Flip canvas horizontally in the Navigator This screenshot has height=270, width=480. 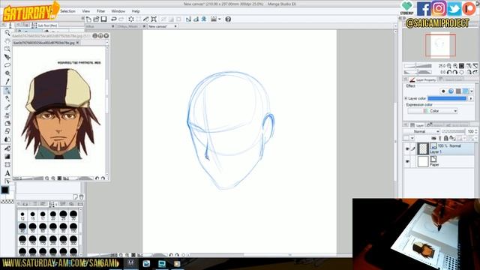pos(469,72)
